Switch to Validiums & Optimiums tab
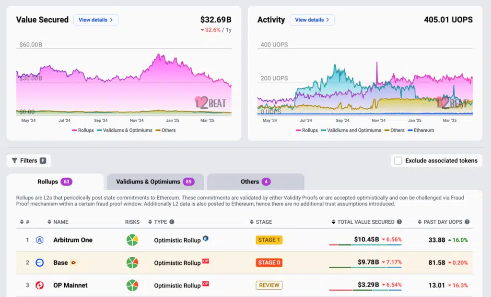Viewport: 491px width, 297px height. click(x=155, y=182)
